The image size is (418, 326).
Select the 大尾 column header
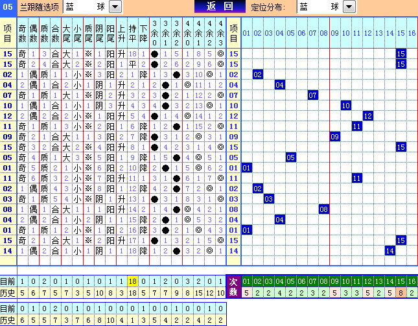click(x=66, y=33)
